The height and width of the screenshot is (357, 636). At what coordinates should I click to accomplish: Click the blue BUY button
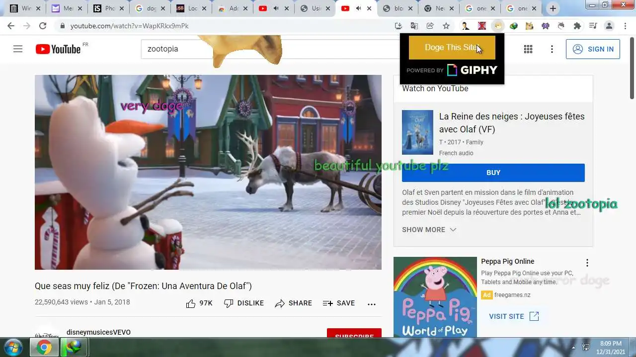pyautogui.click(x=493, y=173)
